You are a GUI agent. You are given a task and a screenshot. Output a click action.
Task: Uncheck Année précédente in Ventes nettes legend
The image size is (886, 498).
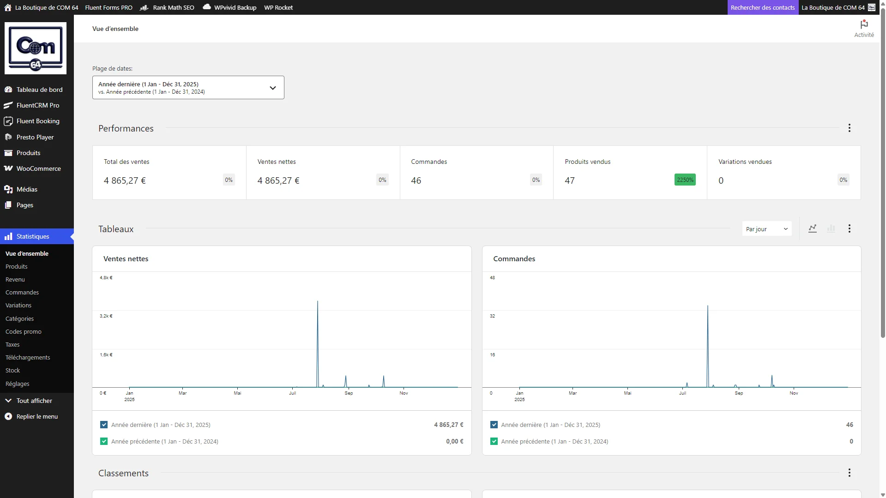(x=104, y=441)
